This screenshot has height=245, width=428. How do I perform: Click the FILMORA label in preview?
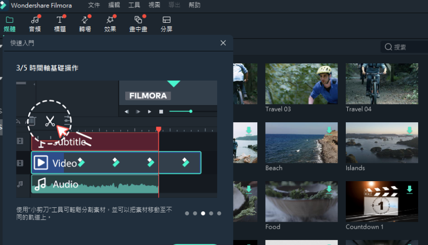pos(148,96)
